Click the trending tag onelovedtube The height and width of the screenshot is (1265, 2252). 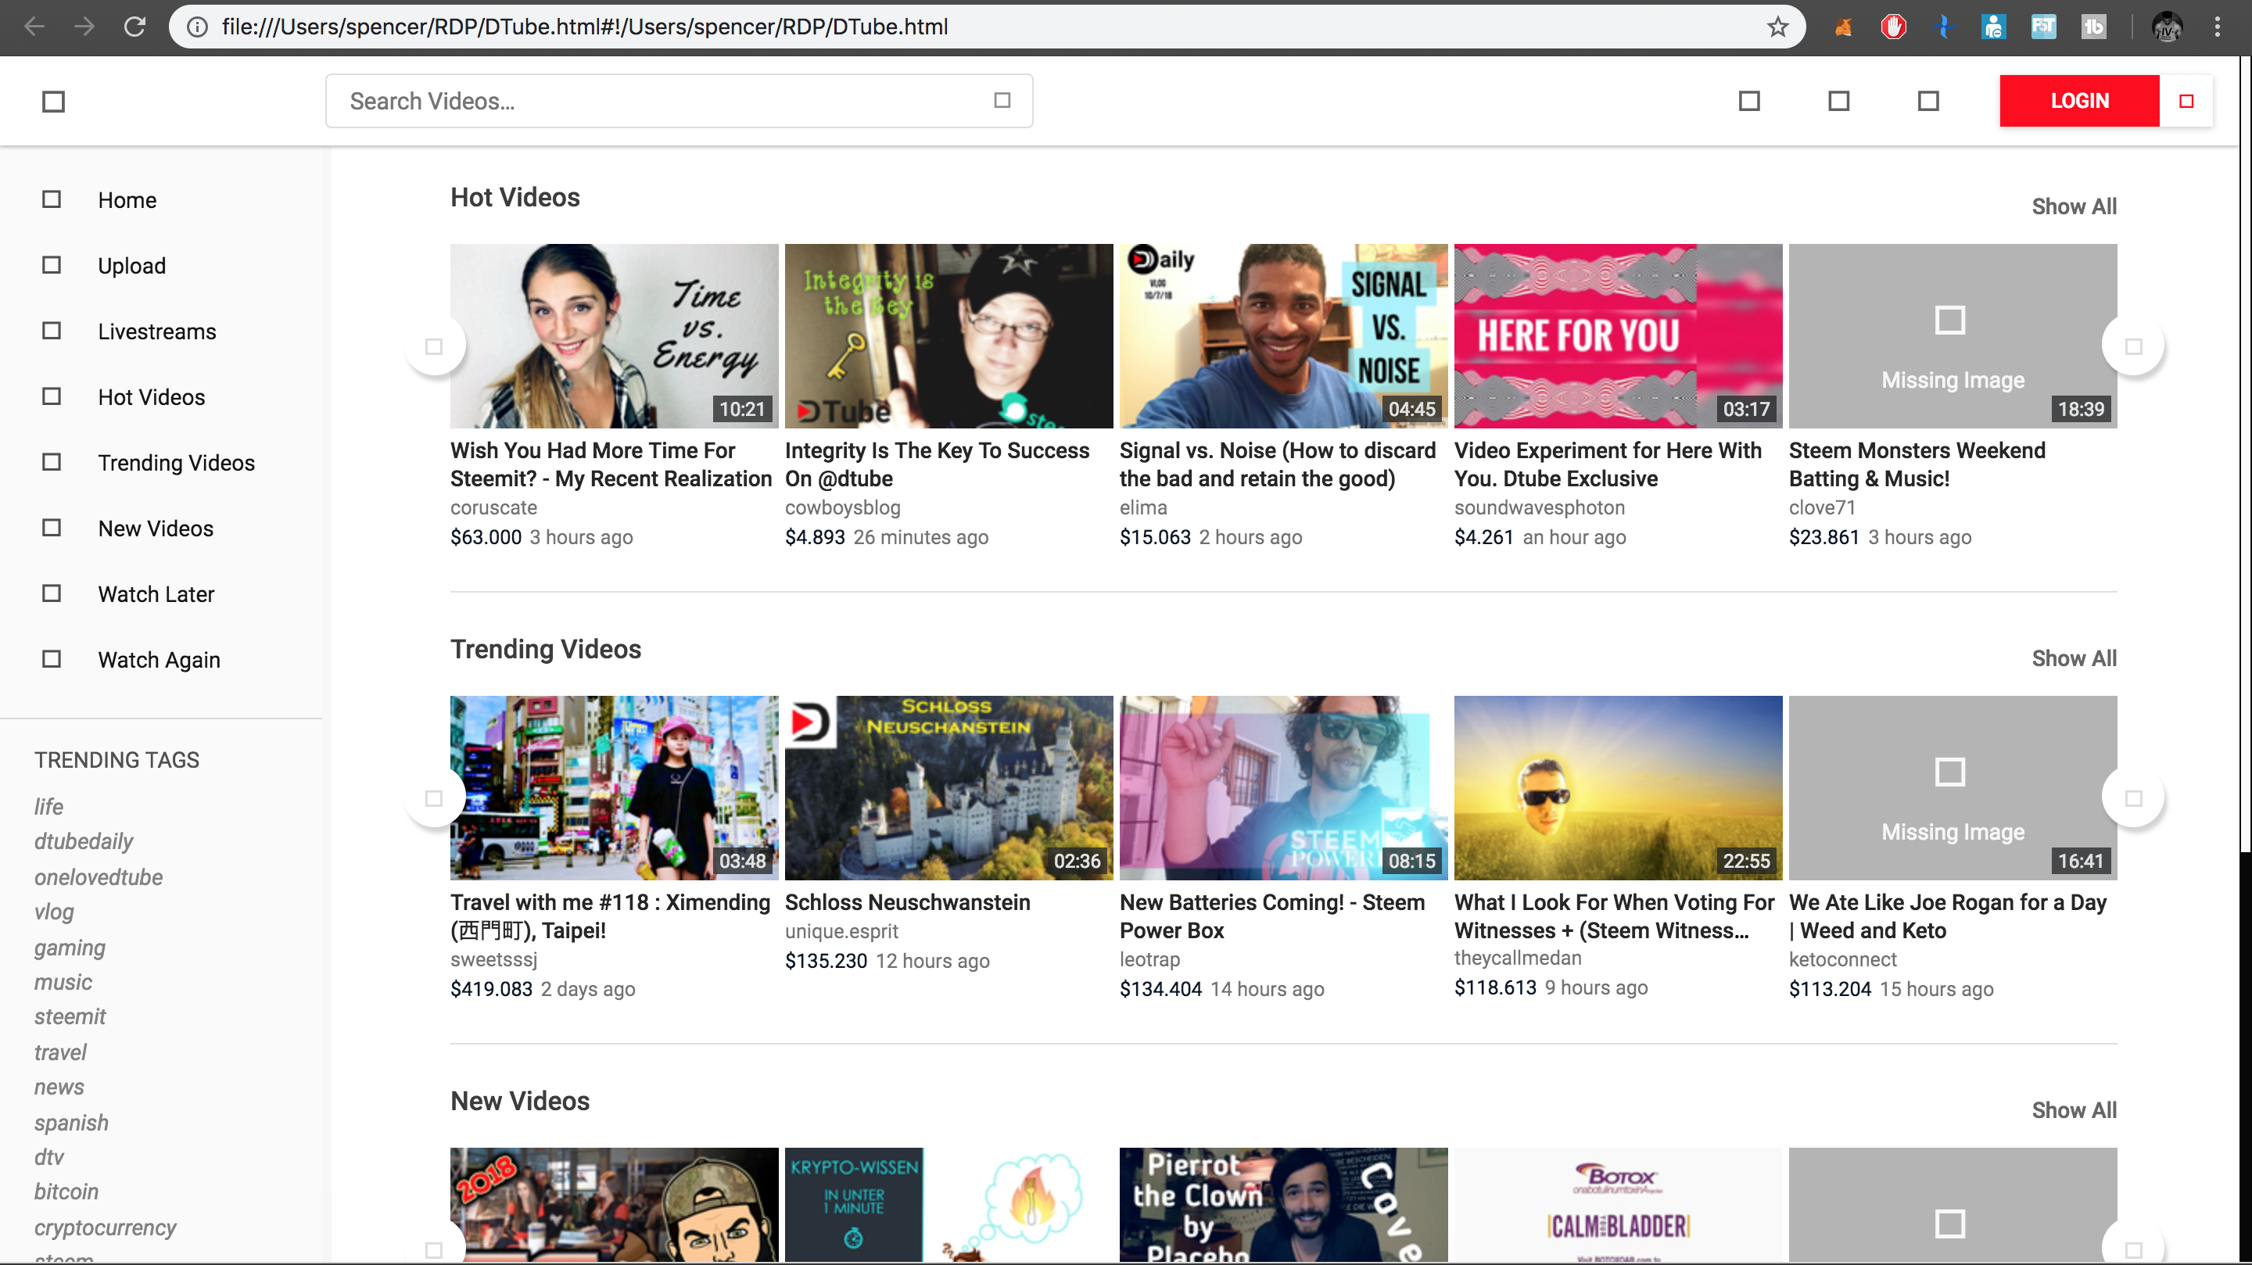coord(98,877)
